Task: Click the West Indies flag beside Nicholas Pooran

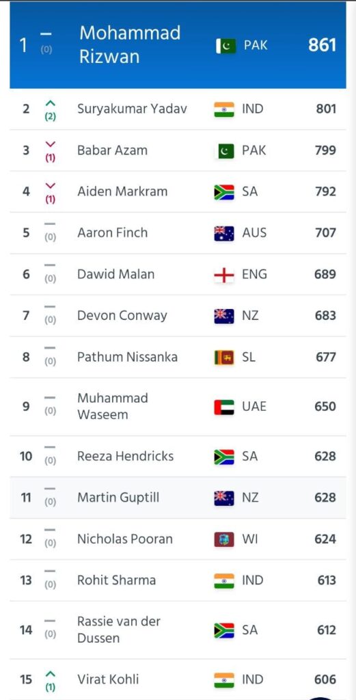Action: coord(224,540)
